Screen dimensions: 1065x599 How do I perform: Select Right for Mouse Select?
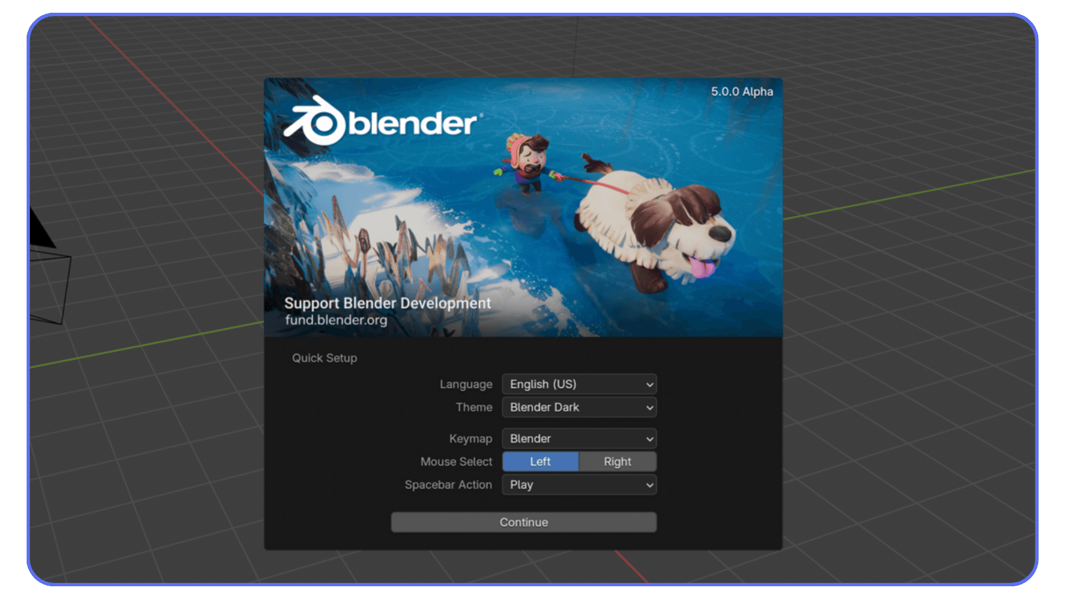tap(617, 461)
